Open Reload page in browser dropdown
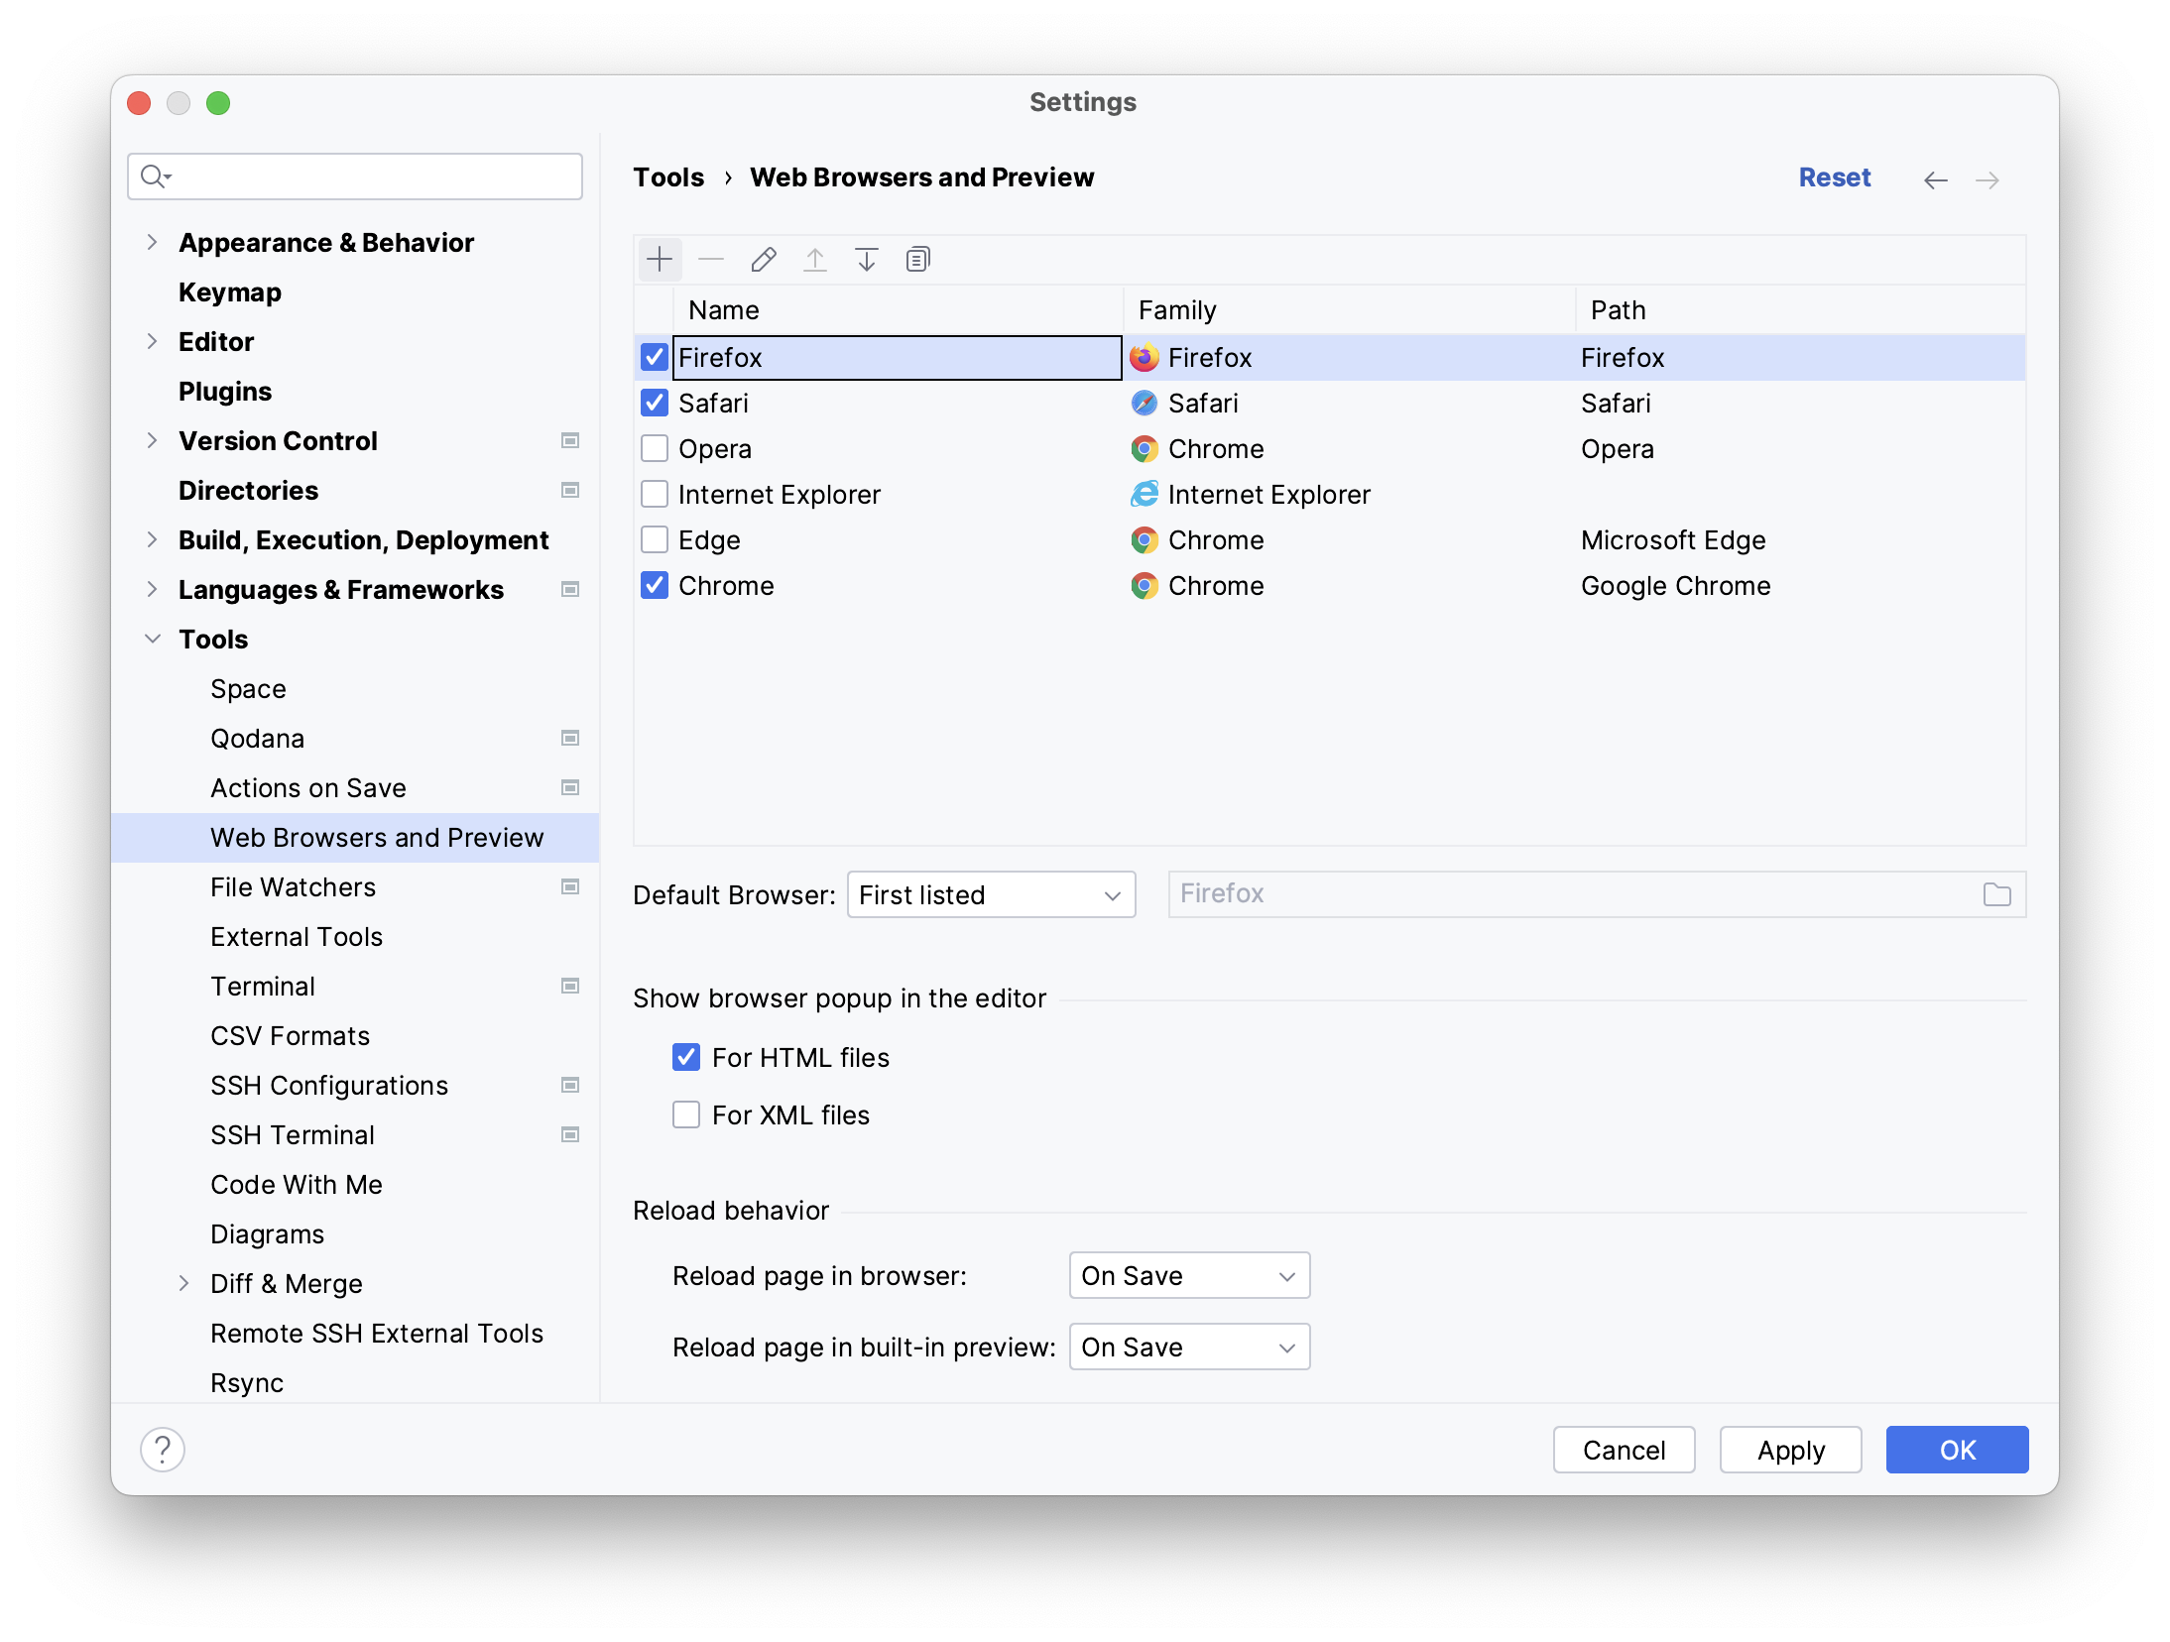This screenshot has height=1642, width=2170. point(1189,1275)
